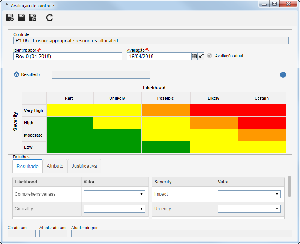This screenshot has width=300, height=244.
Task: Click the Save disk icon
Action: 21,17
